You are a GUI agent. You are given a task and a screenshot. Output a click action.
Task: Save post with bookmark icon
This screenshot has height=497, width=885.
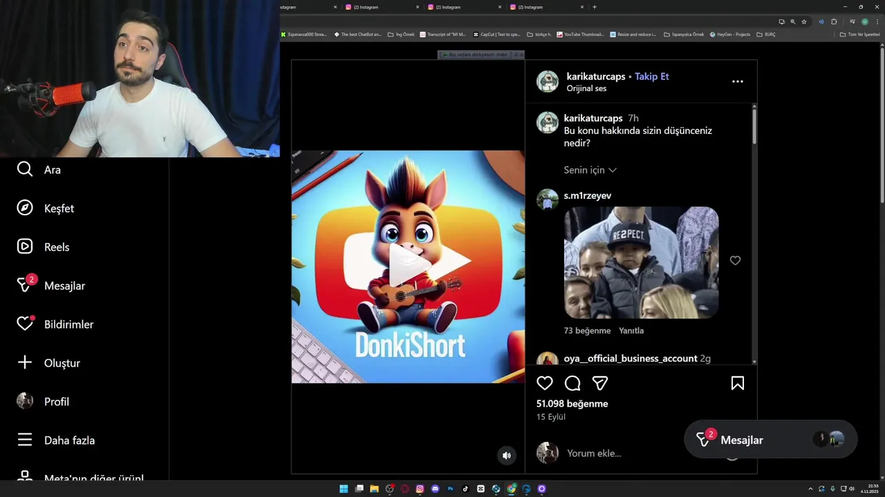(738, 383)
